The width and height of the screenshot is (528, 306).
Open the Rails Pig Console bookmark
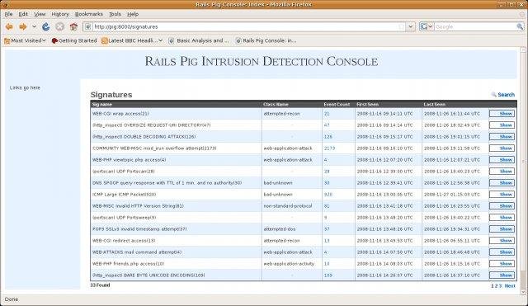[266, 40]
